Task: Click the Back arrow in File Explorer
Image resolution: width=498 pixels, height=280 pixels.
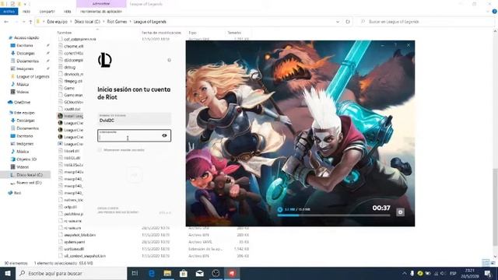Action: click(6, 22)
